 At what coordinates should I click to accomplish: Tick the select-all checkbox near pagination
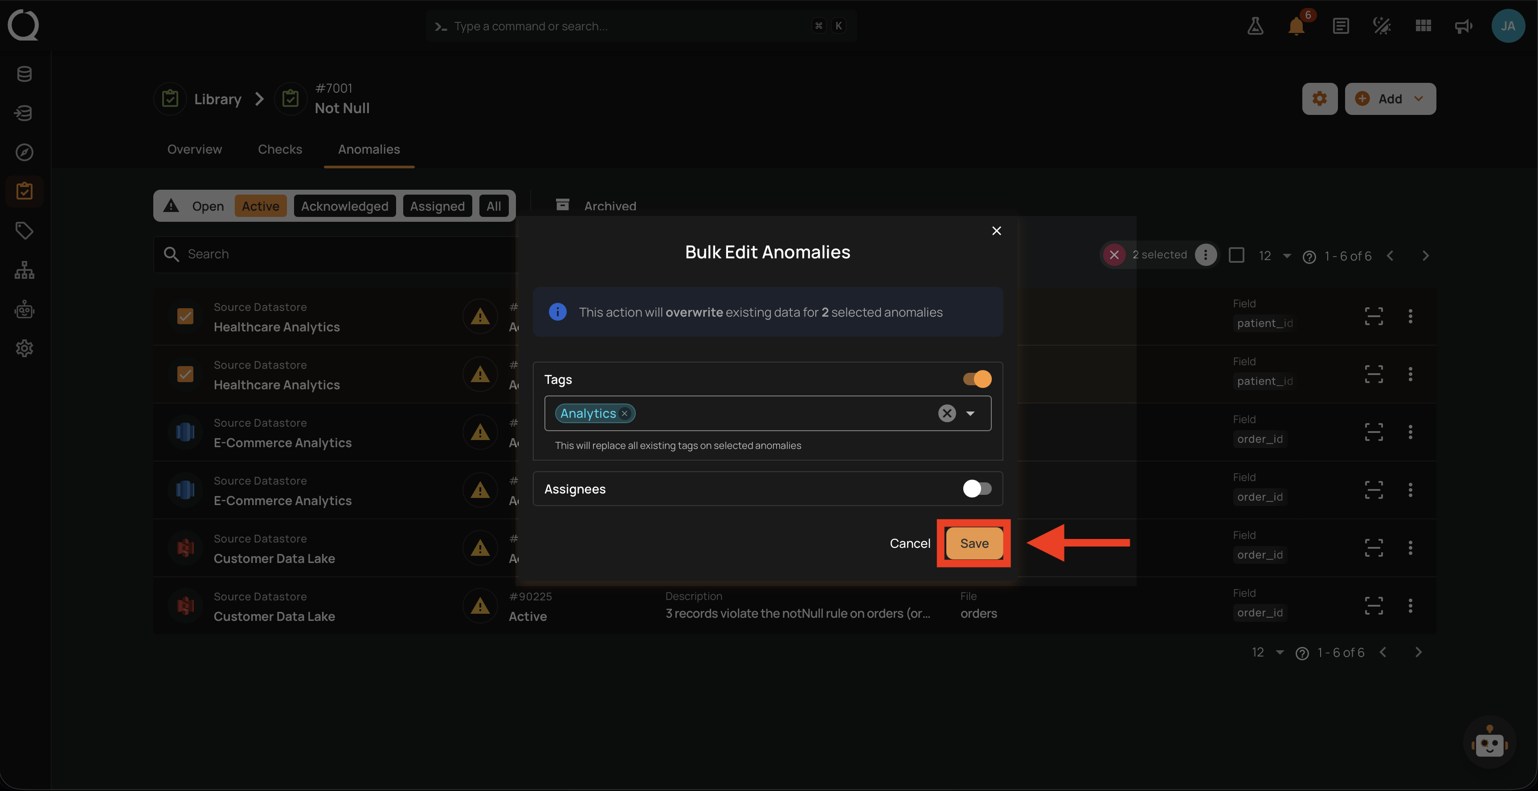pos(1236,255)
